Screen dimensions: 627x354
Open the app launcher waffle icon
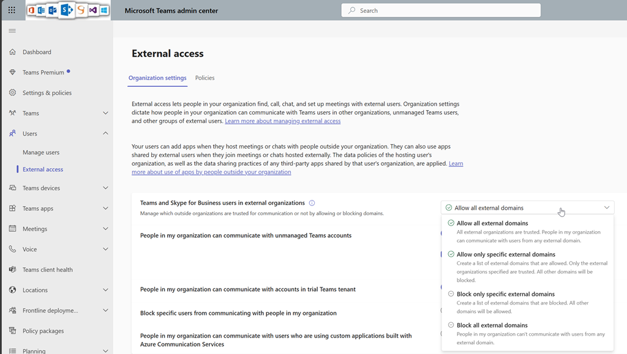tap(12, 10)
